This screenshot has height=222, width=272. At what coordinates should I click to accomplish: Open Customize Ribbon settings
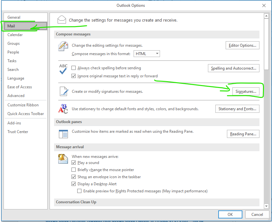25,105
